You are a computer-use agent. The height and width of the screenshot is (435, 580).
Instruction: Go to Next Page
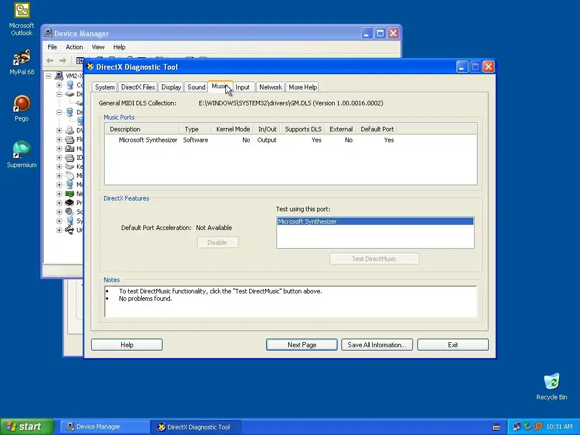coord(302,345)
